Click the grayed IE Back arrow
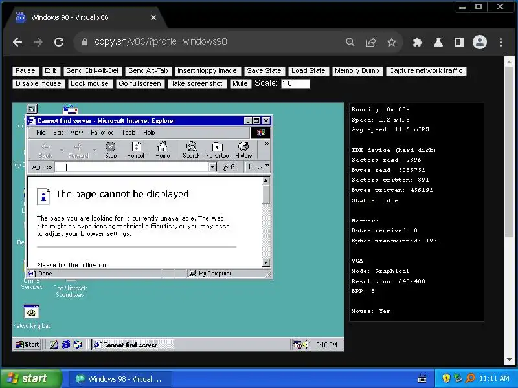 tap(45, 149)
